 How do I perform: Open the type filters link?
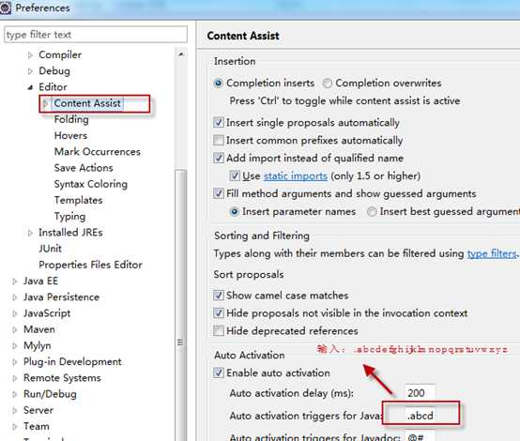click(492, 254)
